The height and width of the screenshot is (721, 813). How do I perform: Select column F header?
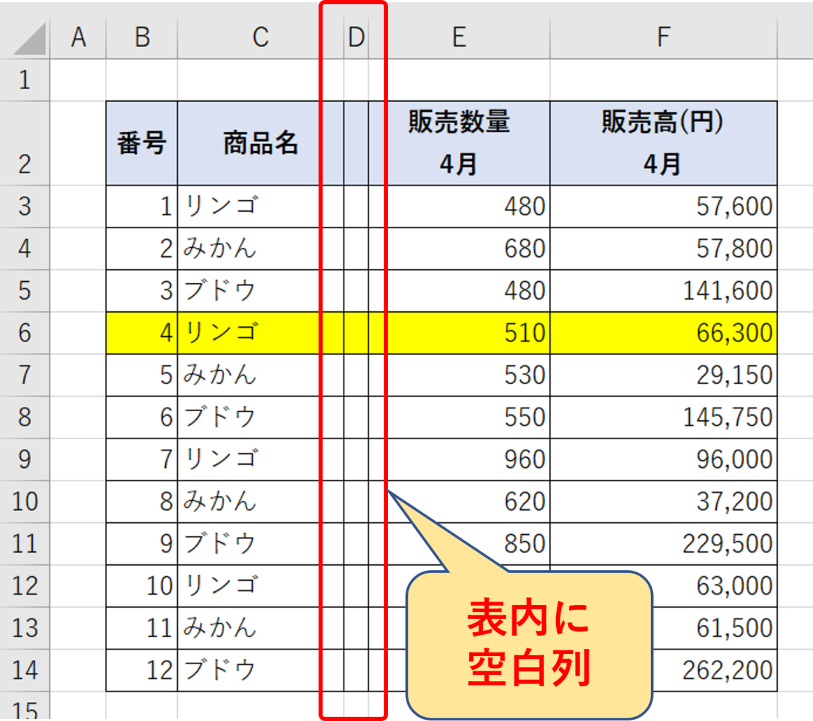663,37
